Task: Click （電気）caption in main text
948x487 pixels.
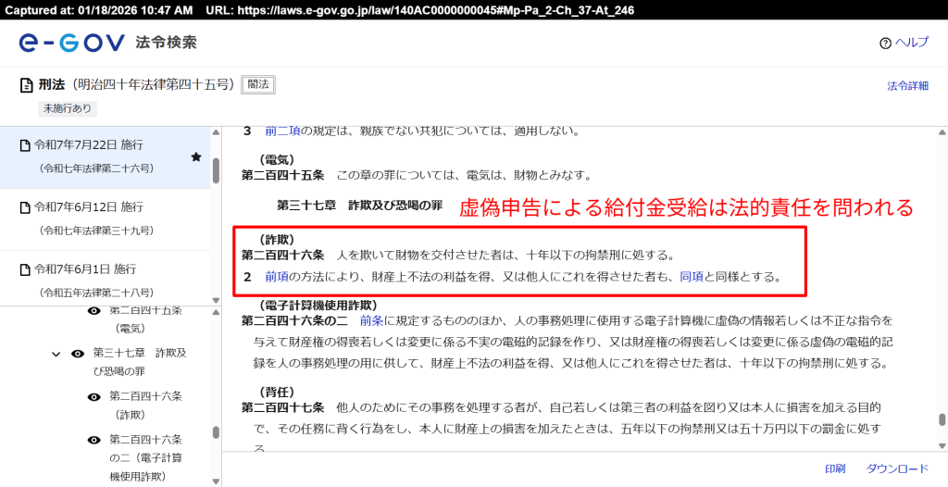Action: 276,160
